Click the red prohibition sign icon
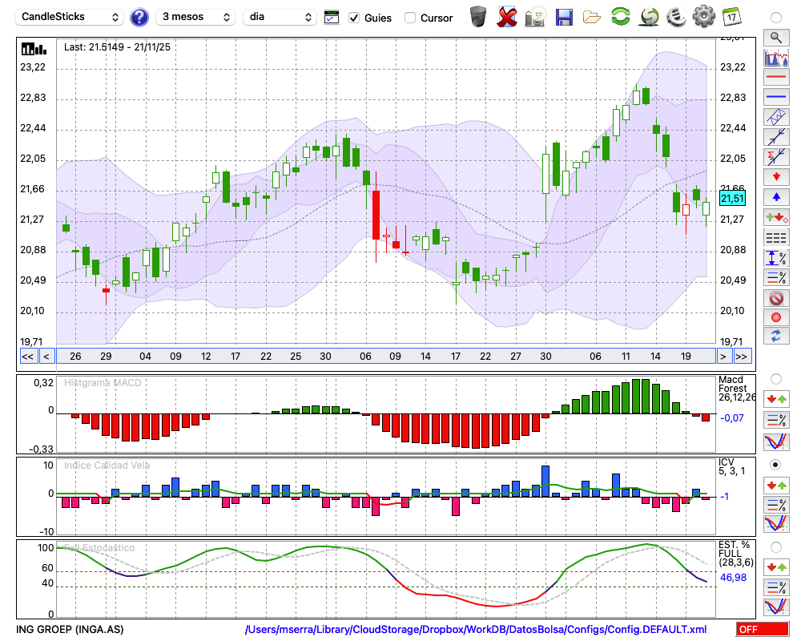This screenshot has width=801, height=641. click(775, 297)
